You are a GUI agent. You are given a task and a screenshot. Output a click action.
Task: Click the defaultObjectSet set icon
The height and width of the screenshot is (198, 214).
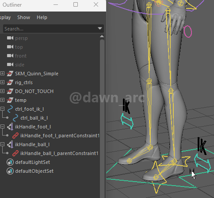pyautogui.click(x=10, y=171)
